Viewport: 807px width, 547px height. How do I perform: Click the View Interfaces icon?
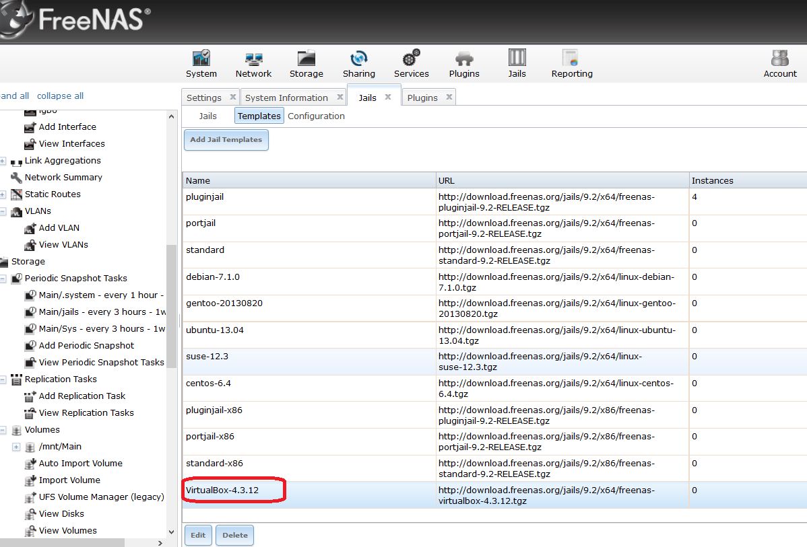(30, 144)
